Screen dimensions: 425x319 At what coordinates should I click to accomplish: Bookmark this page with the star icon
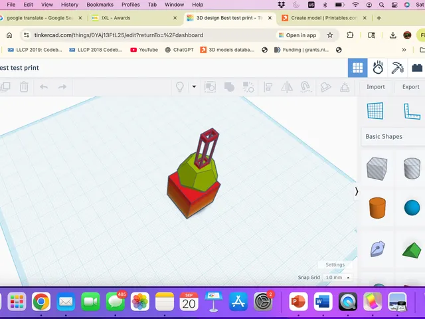(330, 35)
